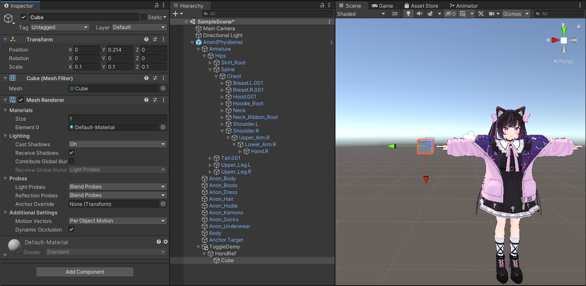Open the scene Tools wrench icon

[481, 14]
